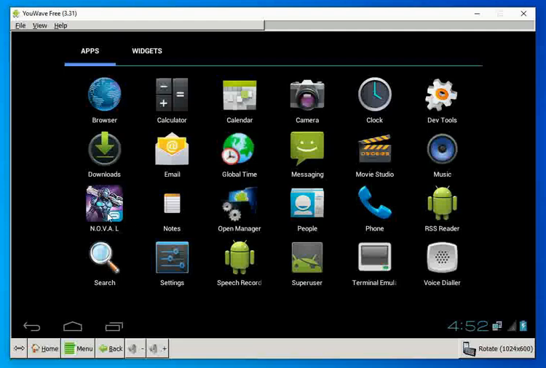Open the Notes app
The width and height of the screenshot is (546, 368).
172,203
